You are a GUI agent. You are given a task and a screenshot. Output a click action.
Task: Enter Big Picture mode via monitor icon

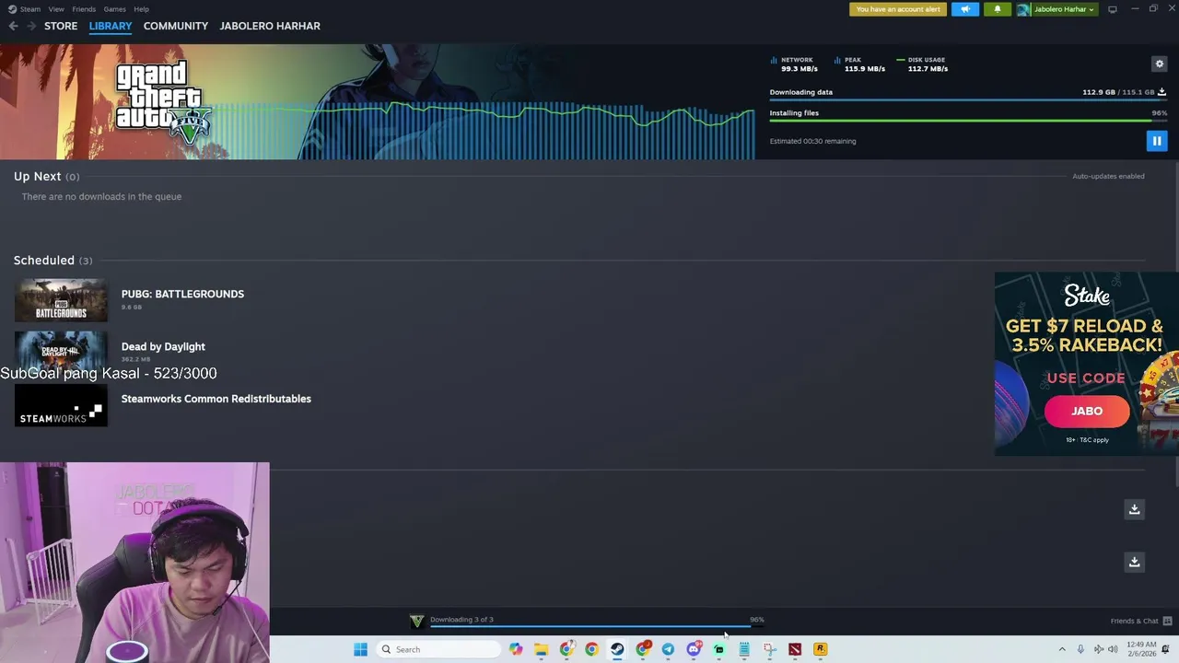(1113, 9)
